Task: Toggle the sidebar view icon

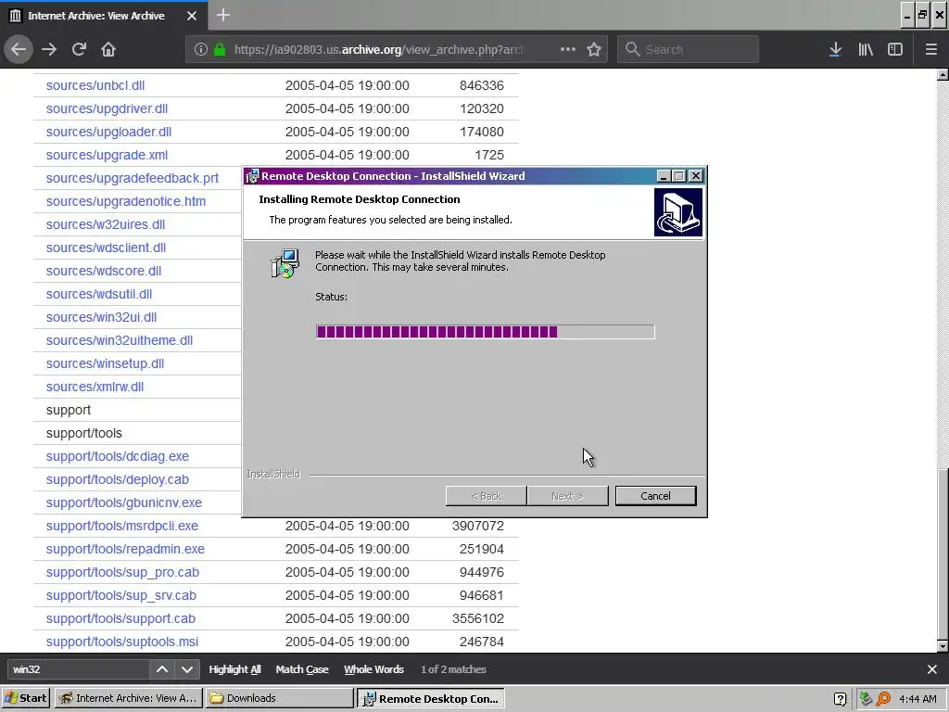Action: 895,50
